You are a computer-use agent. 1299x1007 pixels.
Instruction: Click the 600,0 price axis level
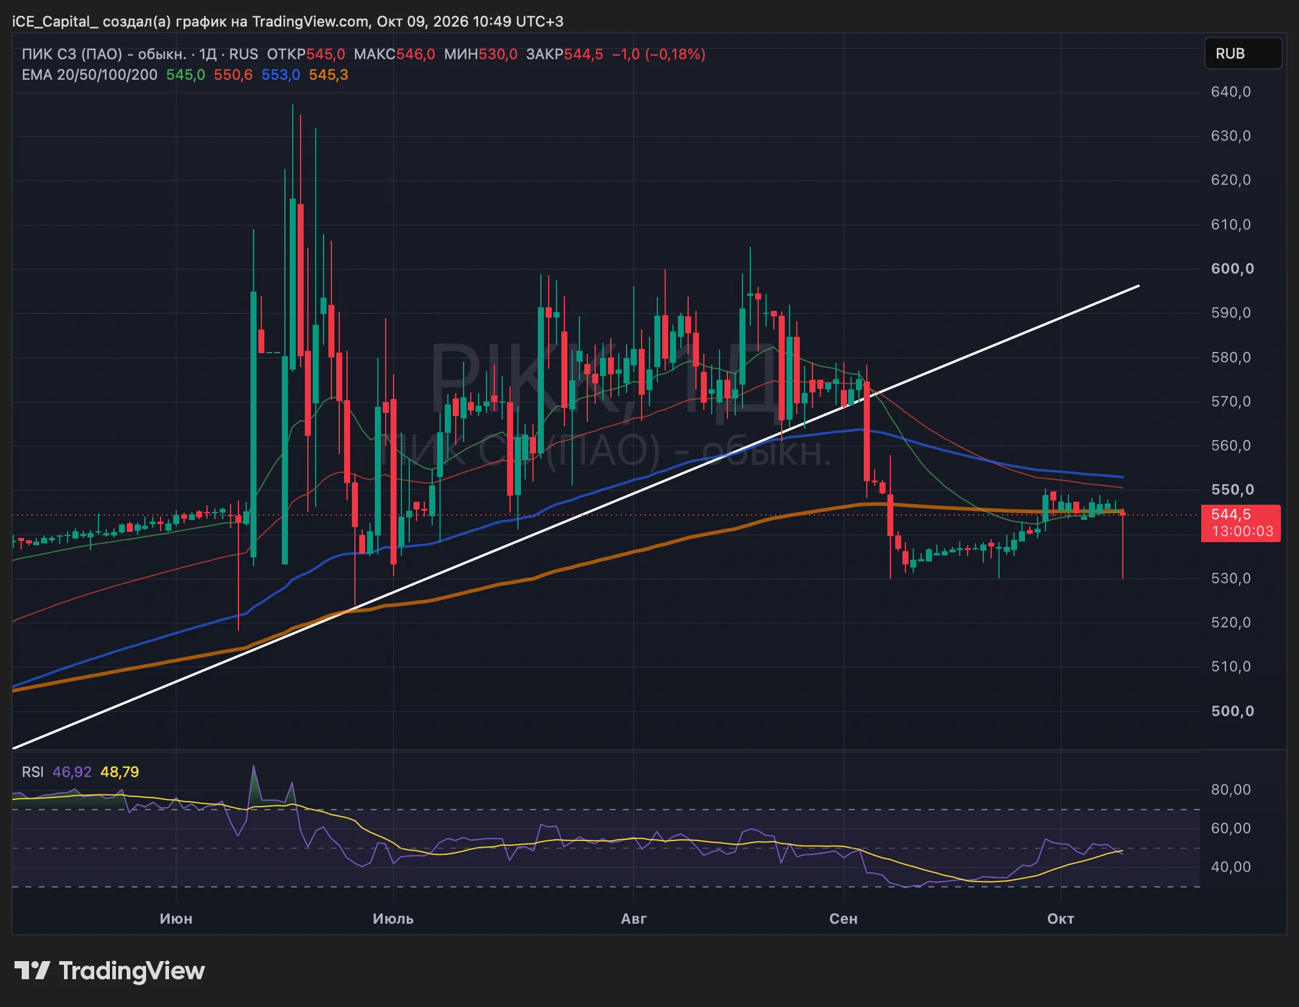coord(1232,269)
